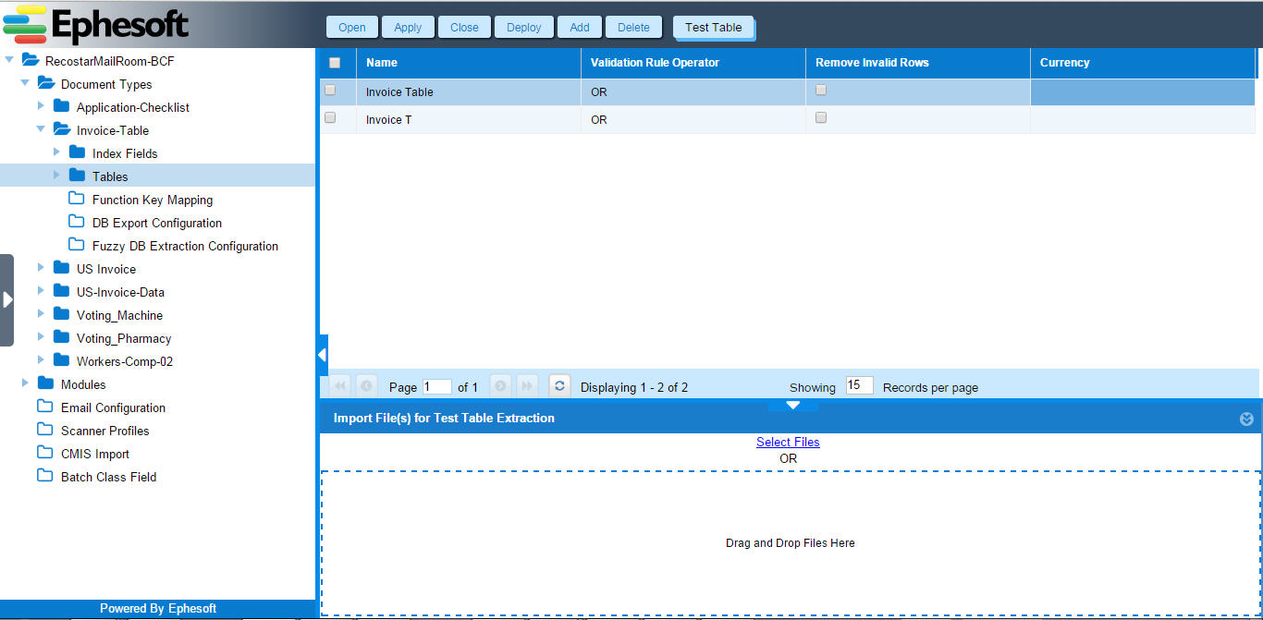The height and width of the screenshot is (620, 1263).
Task: Click the CMIS Import folder icon
Action: [x=45, y=454]
